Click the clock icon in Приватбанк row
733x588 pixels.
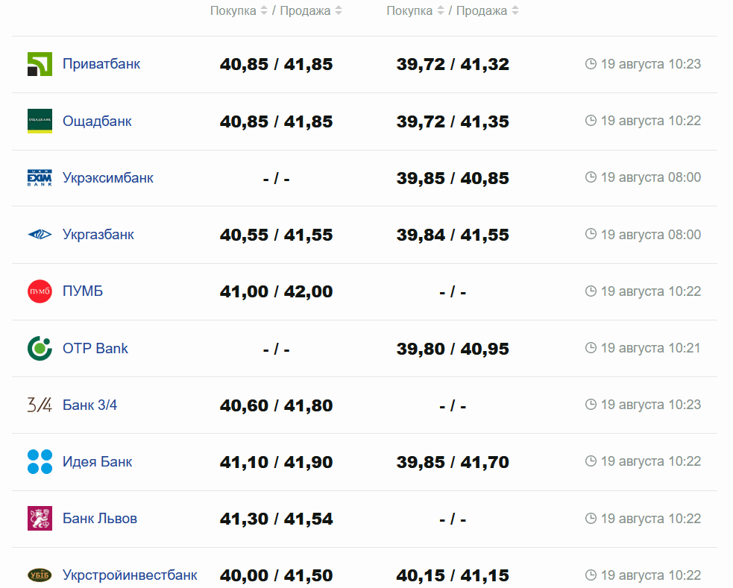click(591, 64)
